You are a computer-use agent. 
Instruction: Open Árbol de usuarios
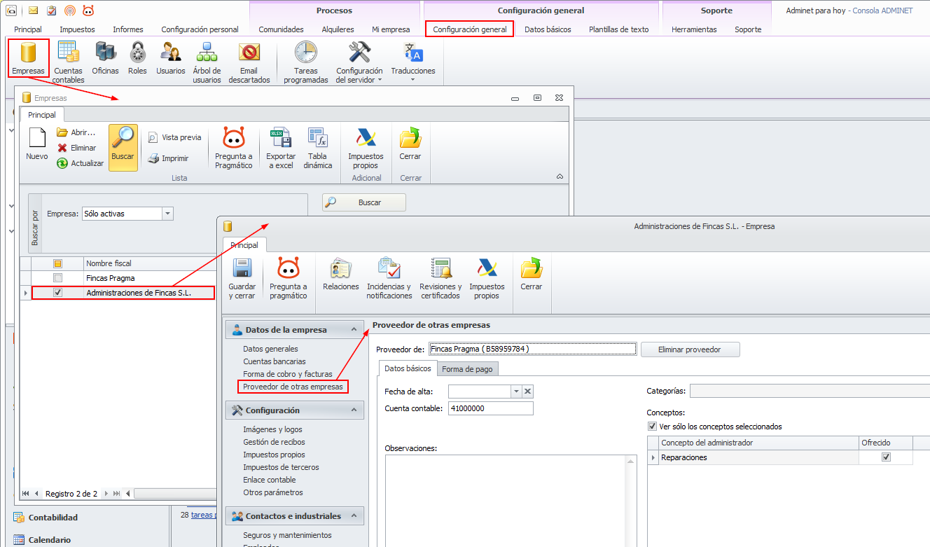[207, 62]
